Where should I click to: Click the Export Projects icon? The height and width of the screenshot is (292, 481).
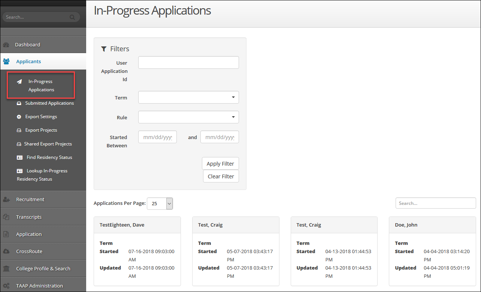pyautogui.click(x=20, y=130)
